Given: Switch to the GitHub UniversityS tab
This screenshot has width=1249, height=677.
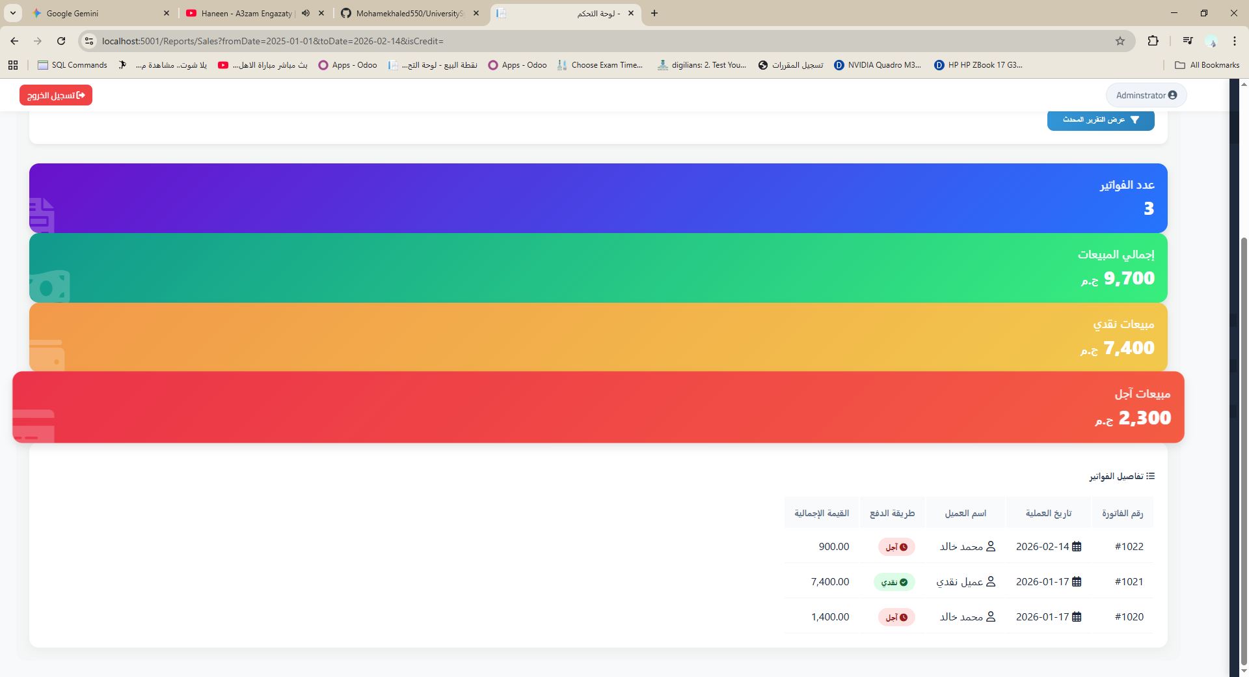Looking at the screenshot, I should [x=410, y=13].
